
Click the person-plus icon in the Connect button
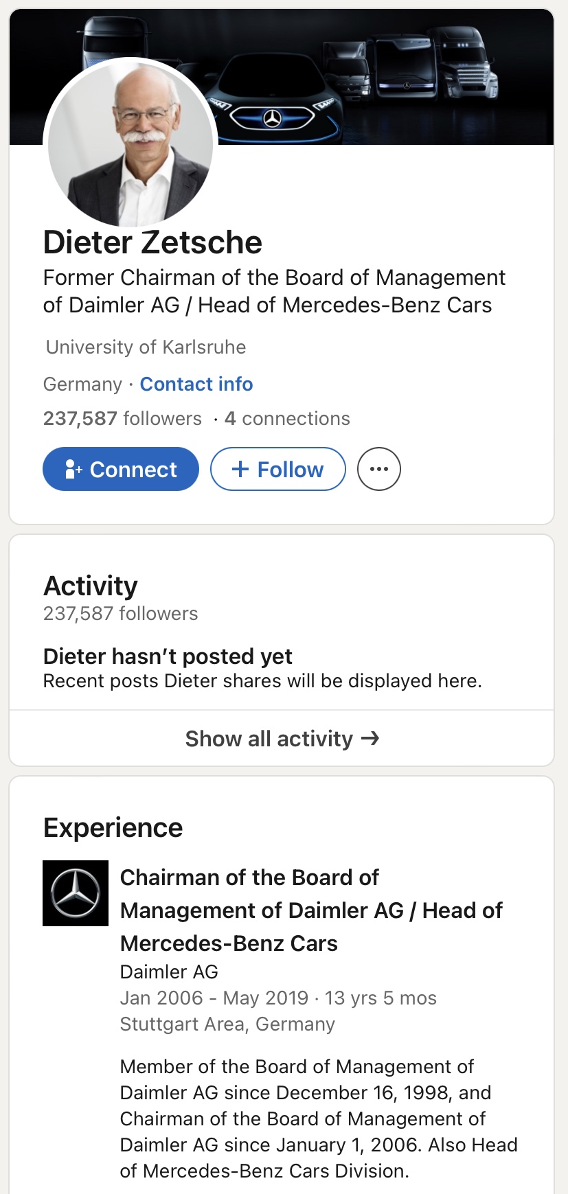pyautogui.click(x=73, y=469)
